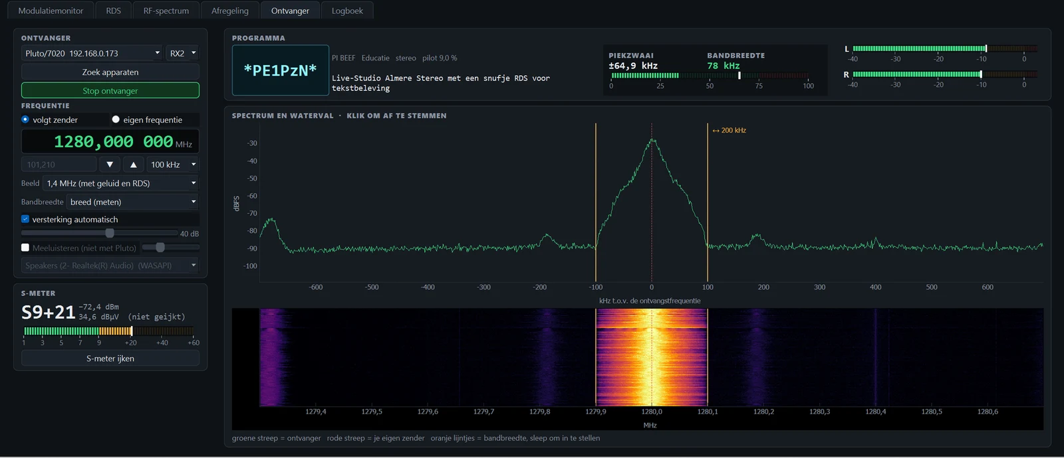Expand the Bandbreedte 'breed (meten)' dropdown
This screenshot has height=458, width=1064.
133,202
